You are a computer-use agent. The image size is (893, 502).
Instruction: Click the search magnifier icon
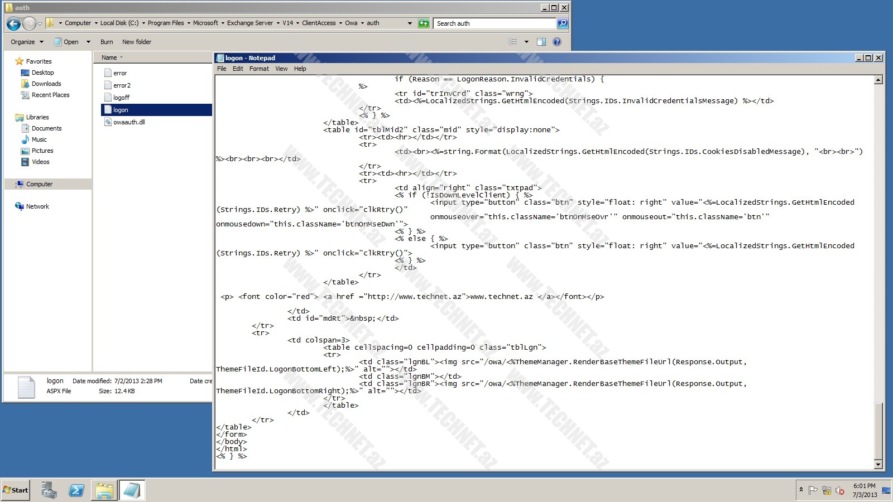point(563,23)
